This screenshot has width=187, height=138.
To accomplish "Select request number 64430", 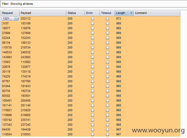I will point(6,129).
